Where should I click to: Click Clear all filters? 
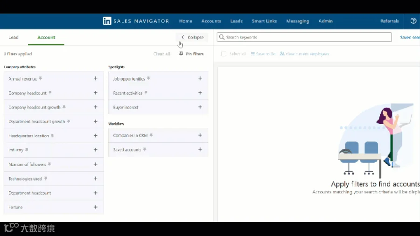(x=162, y=54)
